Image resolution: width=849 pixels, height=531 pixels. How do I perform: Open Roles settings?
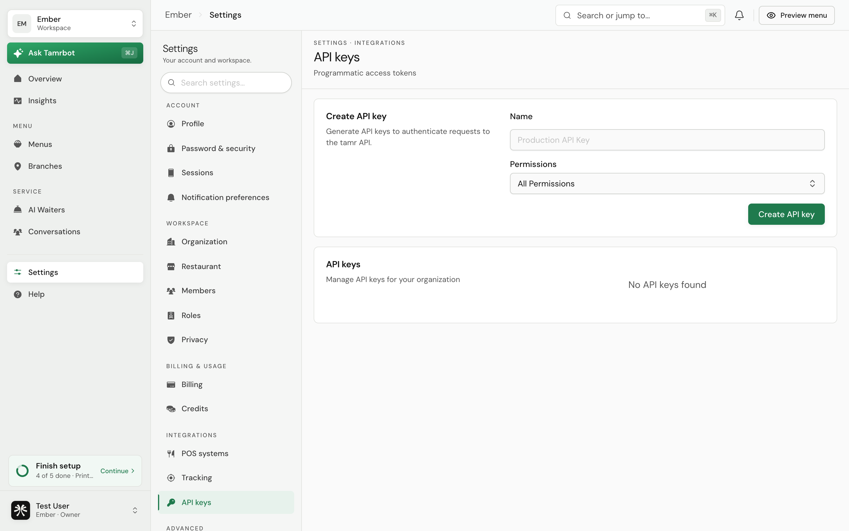pos(226,315)
